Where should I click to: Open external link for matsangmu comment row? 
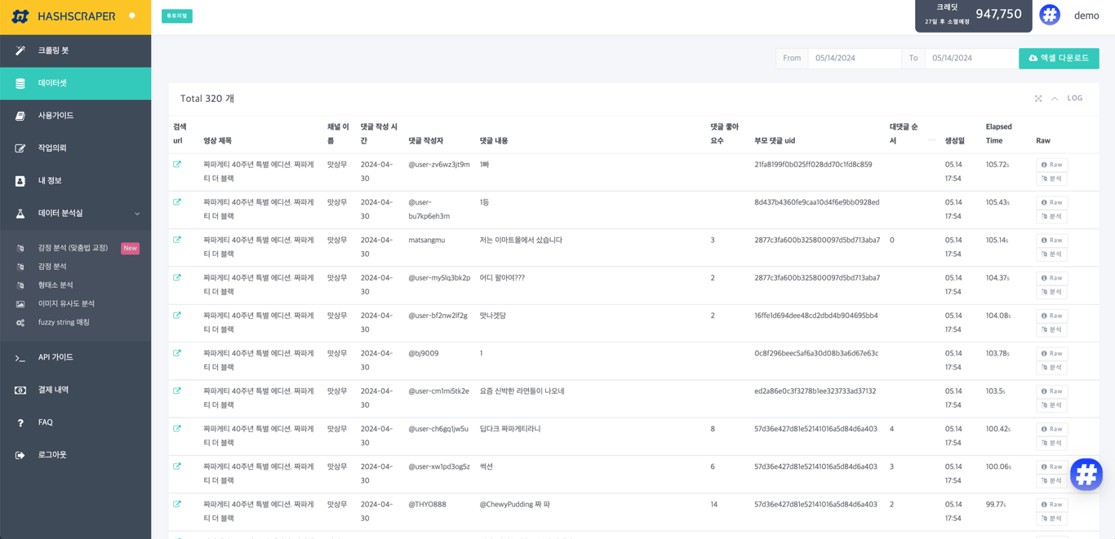pos(177,240)
